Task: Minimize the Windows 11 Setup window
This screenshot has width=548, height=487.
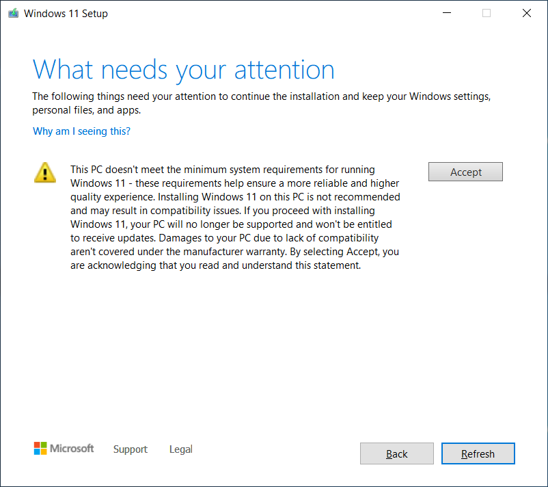Action: click(446, 13)
